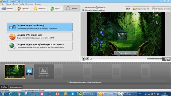The image size is (171, 96).
Task: Click the 16:9 aspect ratio button
Action: [128, 9]
